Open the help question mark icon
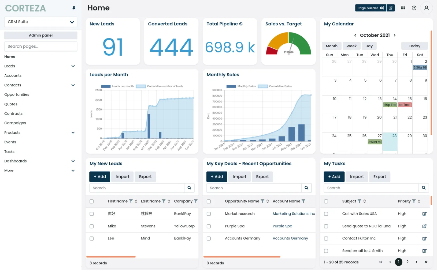The width and height of the screenshot is (437, 270). (414, 8)
